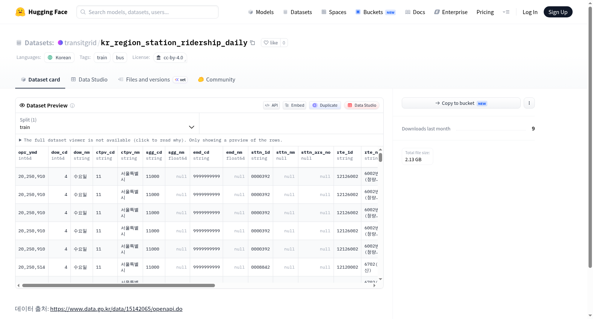Open Data Studio from the preview header
Viewport: 593px width, 319px height.
click(x=362, y=105)
